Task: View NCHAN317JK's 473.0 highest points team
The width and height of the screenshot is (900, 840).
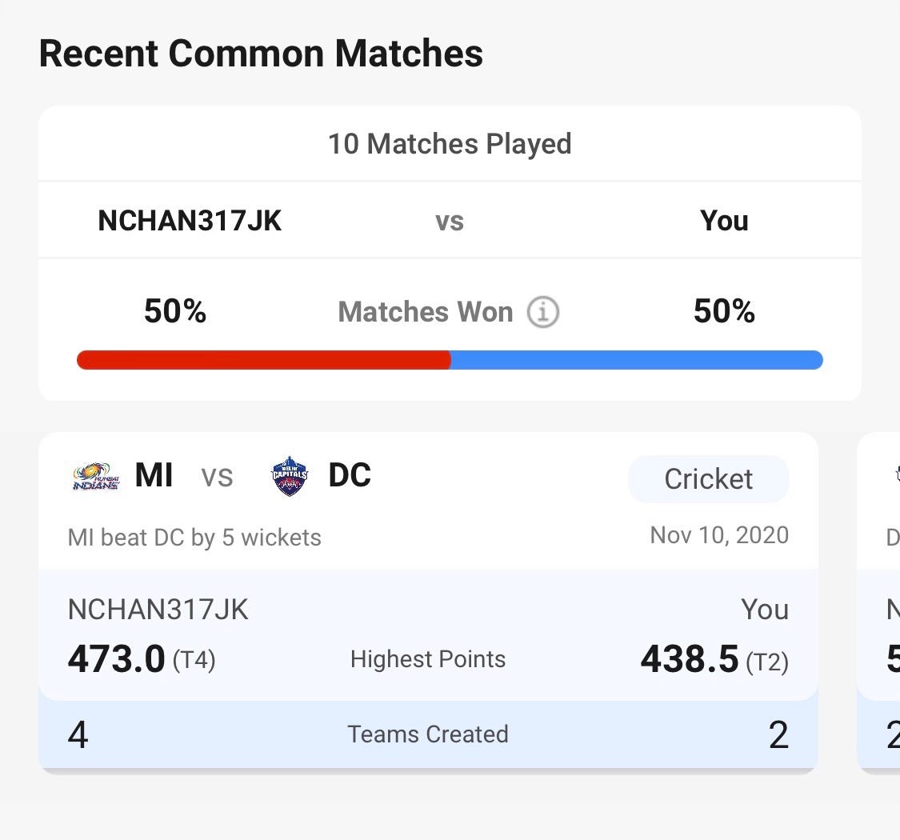Action: click(x=141, y=658)
